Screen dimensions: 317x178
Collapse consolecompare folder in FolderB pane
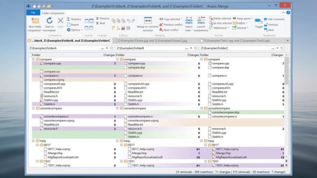117,108
